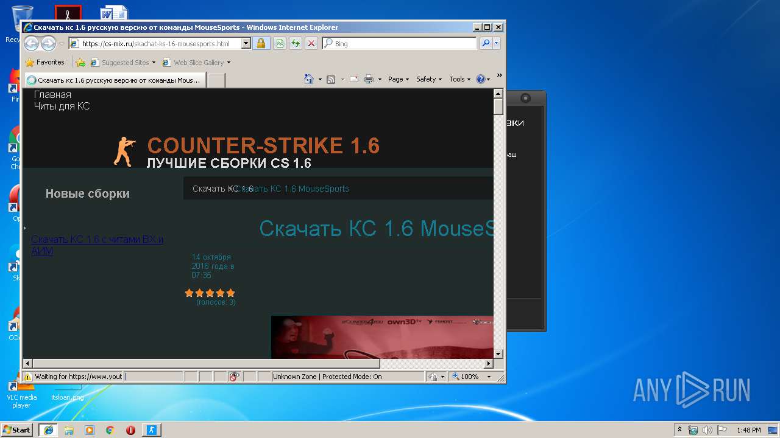
Task: Click the privacy report eye icon in status bar
Action: point(235,377)
